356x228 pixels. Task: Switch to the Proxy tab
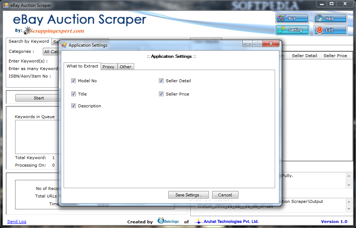coord(108,67)
